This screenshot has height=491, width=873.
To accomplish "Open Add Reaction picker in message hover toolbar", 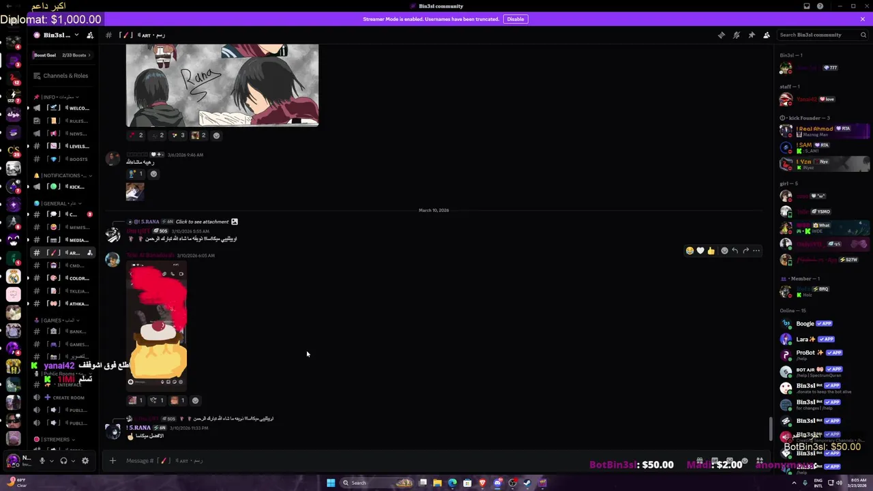I will pyautogui.click(x=724, y=251).
